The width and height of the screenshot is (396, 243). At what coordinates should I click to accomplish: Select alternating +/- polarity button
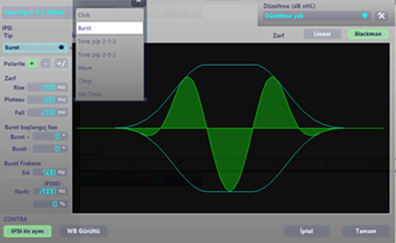(61, 63)
